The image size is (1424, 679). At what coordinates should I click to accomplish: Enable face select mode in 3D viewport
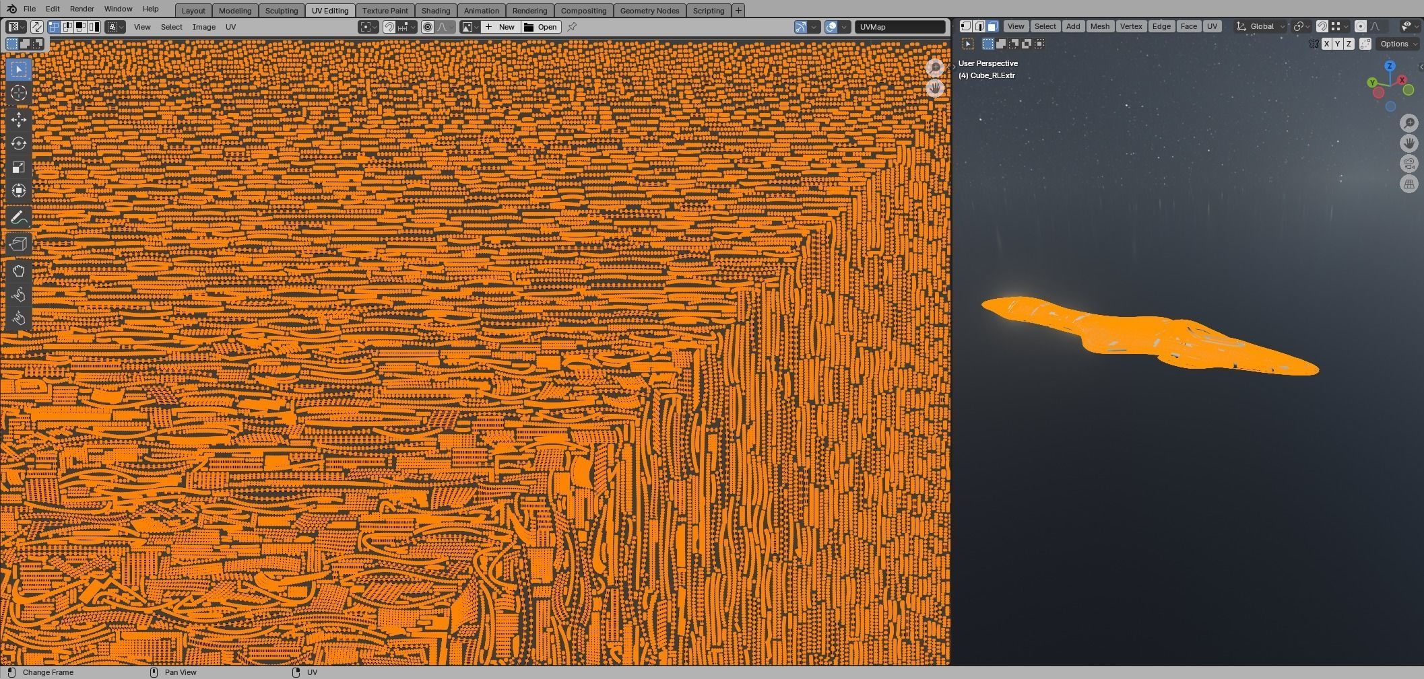[992, 26]
